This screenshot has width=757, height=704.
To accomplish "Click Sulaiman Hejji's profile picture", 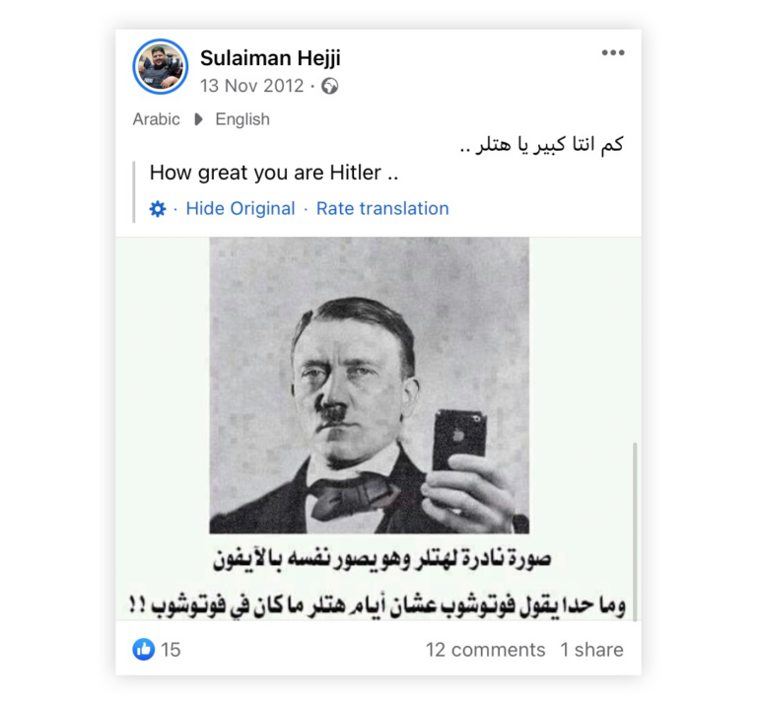I will pyautogui.click(x=161, y=67).
